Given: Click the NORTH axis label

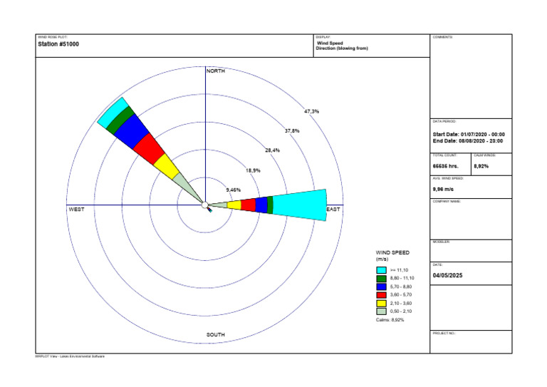Looking at the screenshot, I should (216, 71).
